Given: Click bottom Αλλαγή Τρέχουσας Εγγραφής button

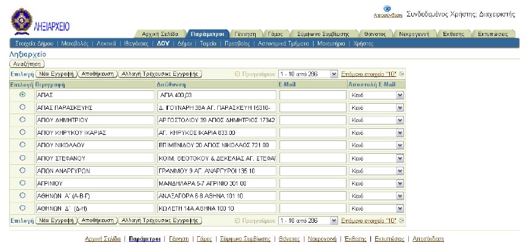Looking at the screenshot, I should (x=160, y=221).
